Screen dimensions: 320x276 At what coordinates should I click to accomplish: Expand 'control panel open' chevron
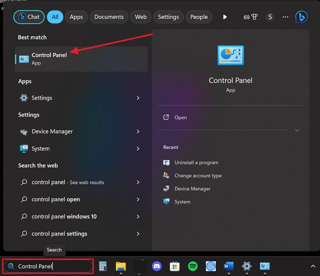(x=138, y=199)
